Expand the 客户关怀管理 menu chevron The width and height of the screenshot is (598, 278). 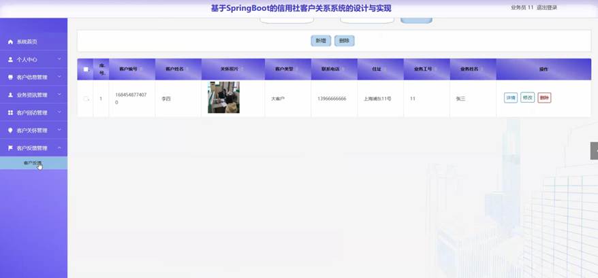point(59,130)
